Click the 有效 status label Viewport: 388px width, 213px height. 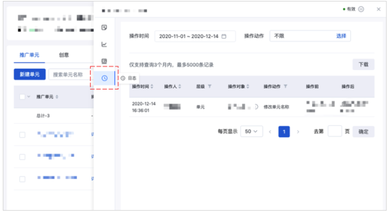351,9
